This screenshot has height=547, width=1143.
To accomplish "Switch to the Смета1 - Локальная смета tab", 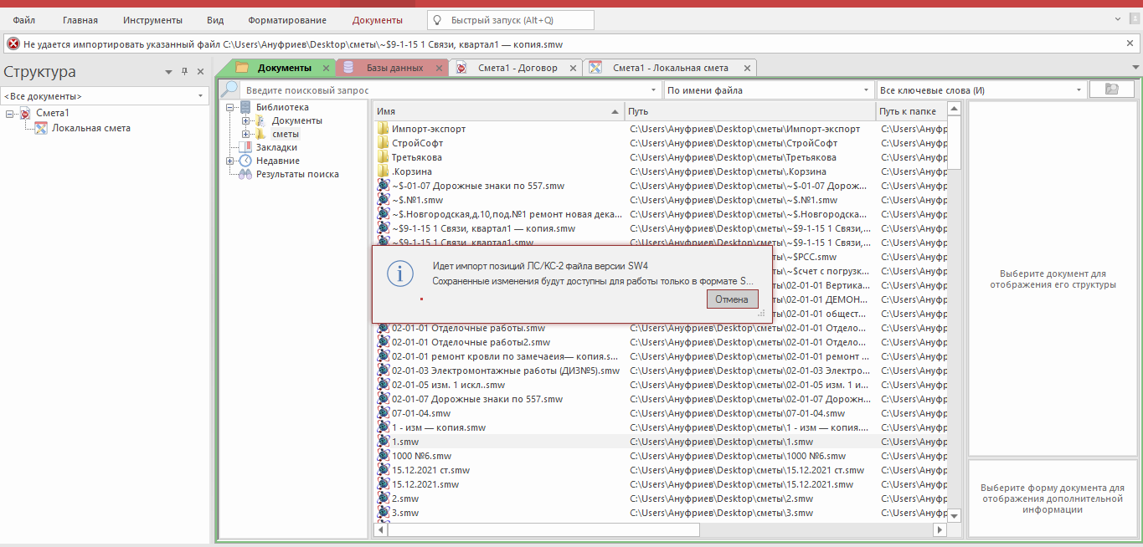I will pos(671,68).
